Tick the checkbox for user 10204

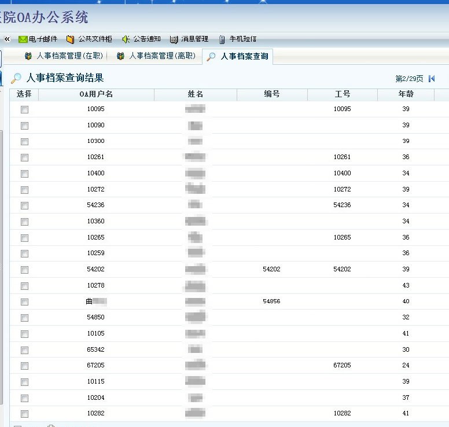25,398
